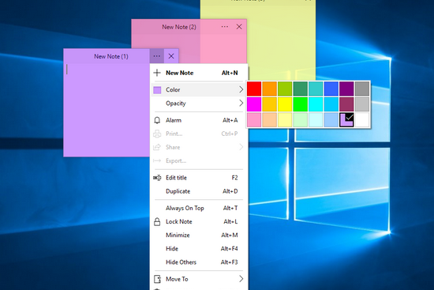The width and height of the screenshot is (434, 290).
Task: Choose the olive green swatch
Action: pyautogui.click(x=285, y=89)
